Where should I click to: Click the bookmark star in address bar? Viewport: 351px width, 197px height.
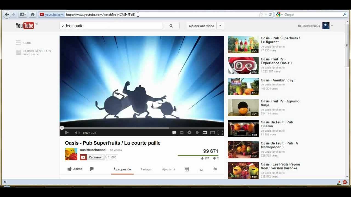pyautogui.click(x=261, y=15)
